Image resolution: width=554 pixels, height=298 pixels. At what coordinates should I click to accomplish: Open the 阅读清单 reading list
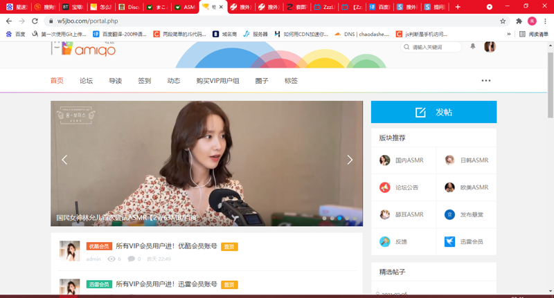(x=534, y=34)
